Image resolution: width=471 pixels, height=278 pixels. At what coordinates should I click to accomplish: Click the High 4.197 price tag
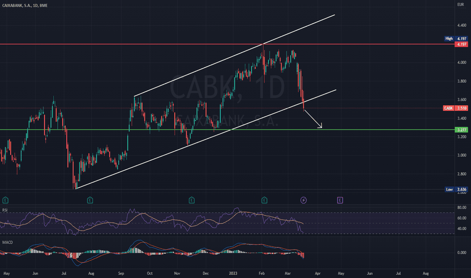pyautogui.click(x=456, y=38)
